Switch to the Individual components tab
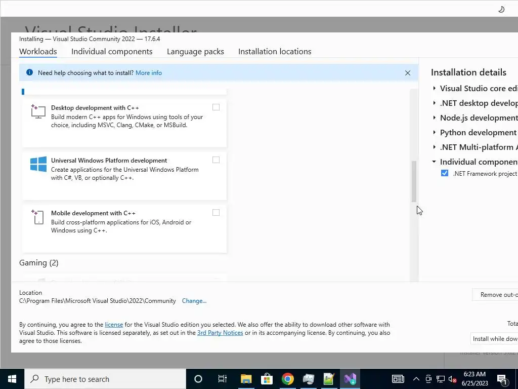The width and height of the screenshot is (518, 389). click(112, 52)
